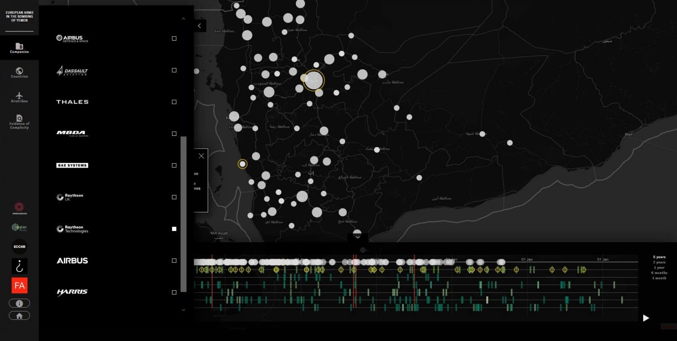
Task: Open Evidence of Complicity section
Action: tap(19, 122)
